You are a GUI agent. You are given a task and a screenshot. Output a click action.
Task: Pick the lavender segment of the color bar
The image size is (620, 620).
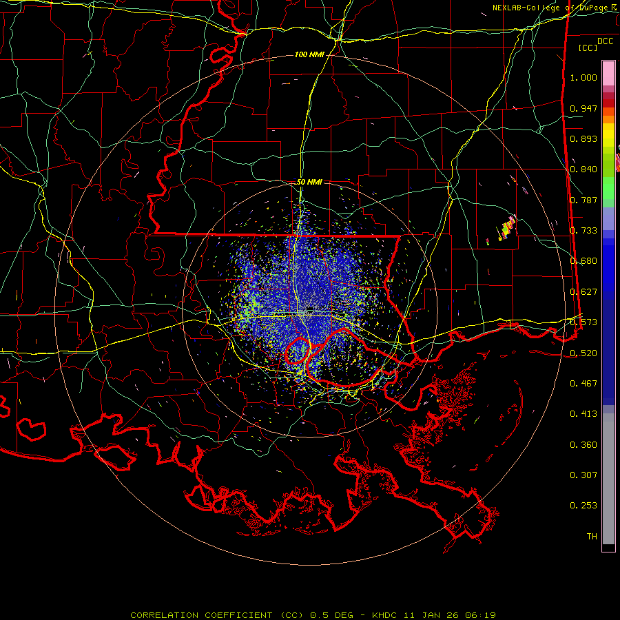coord(608,218)
